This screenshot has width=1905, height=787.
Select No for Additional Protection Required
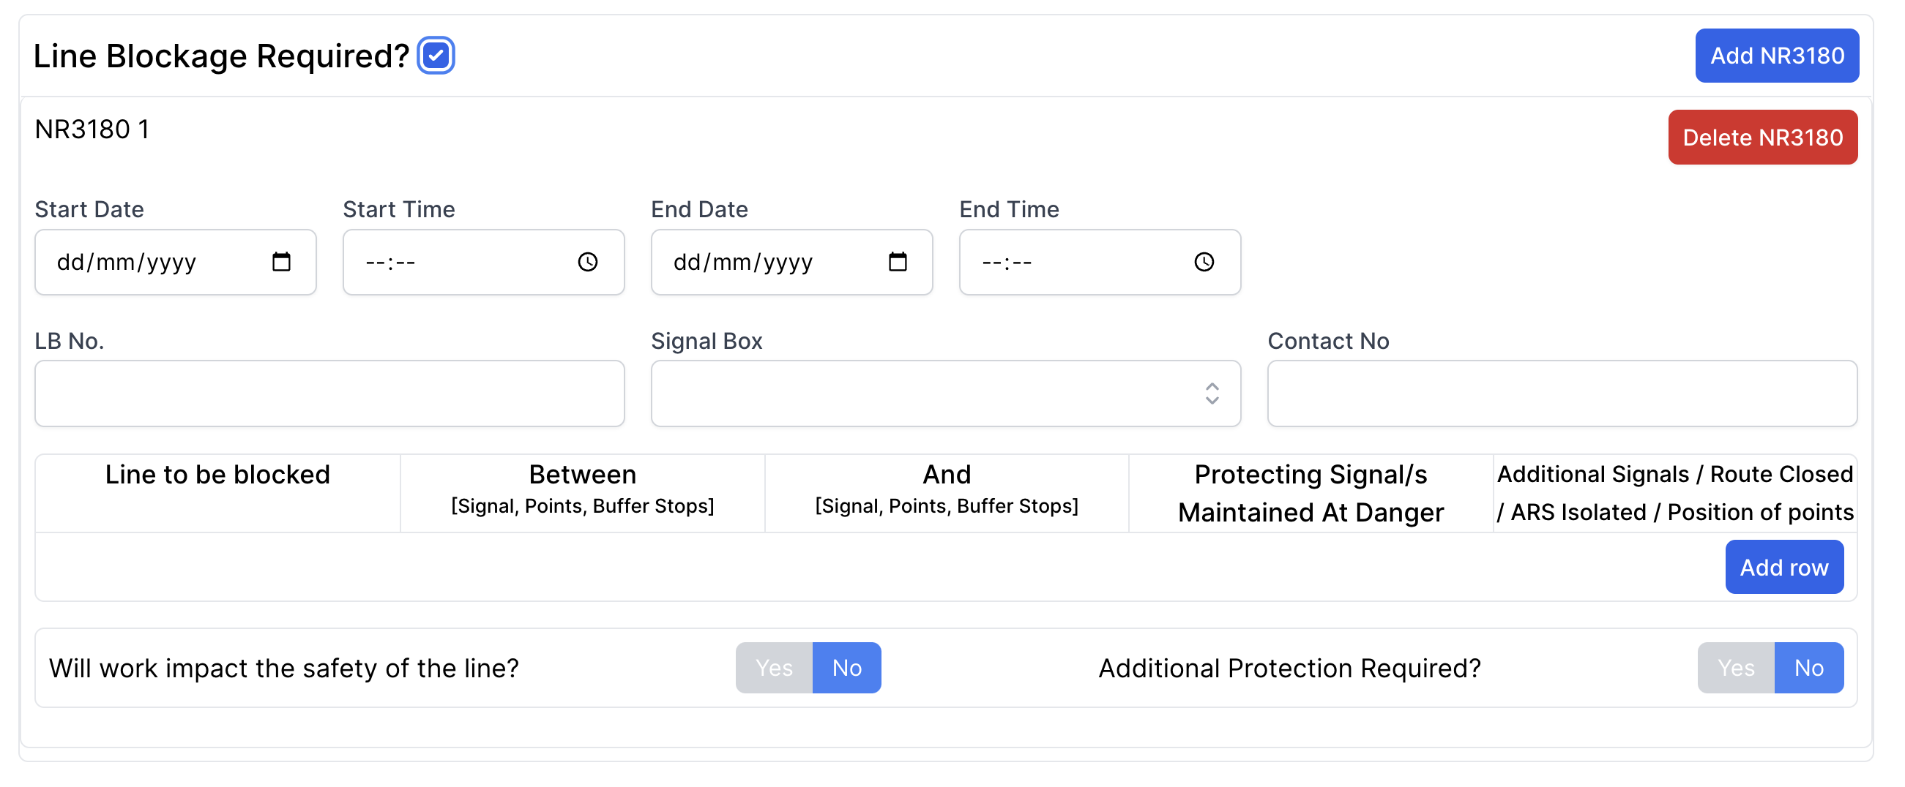pos(1808,667)
